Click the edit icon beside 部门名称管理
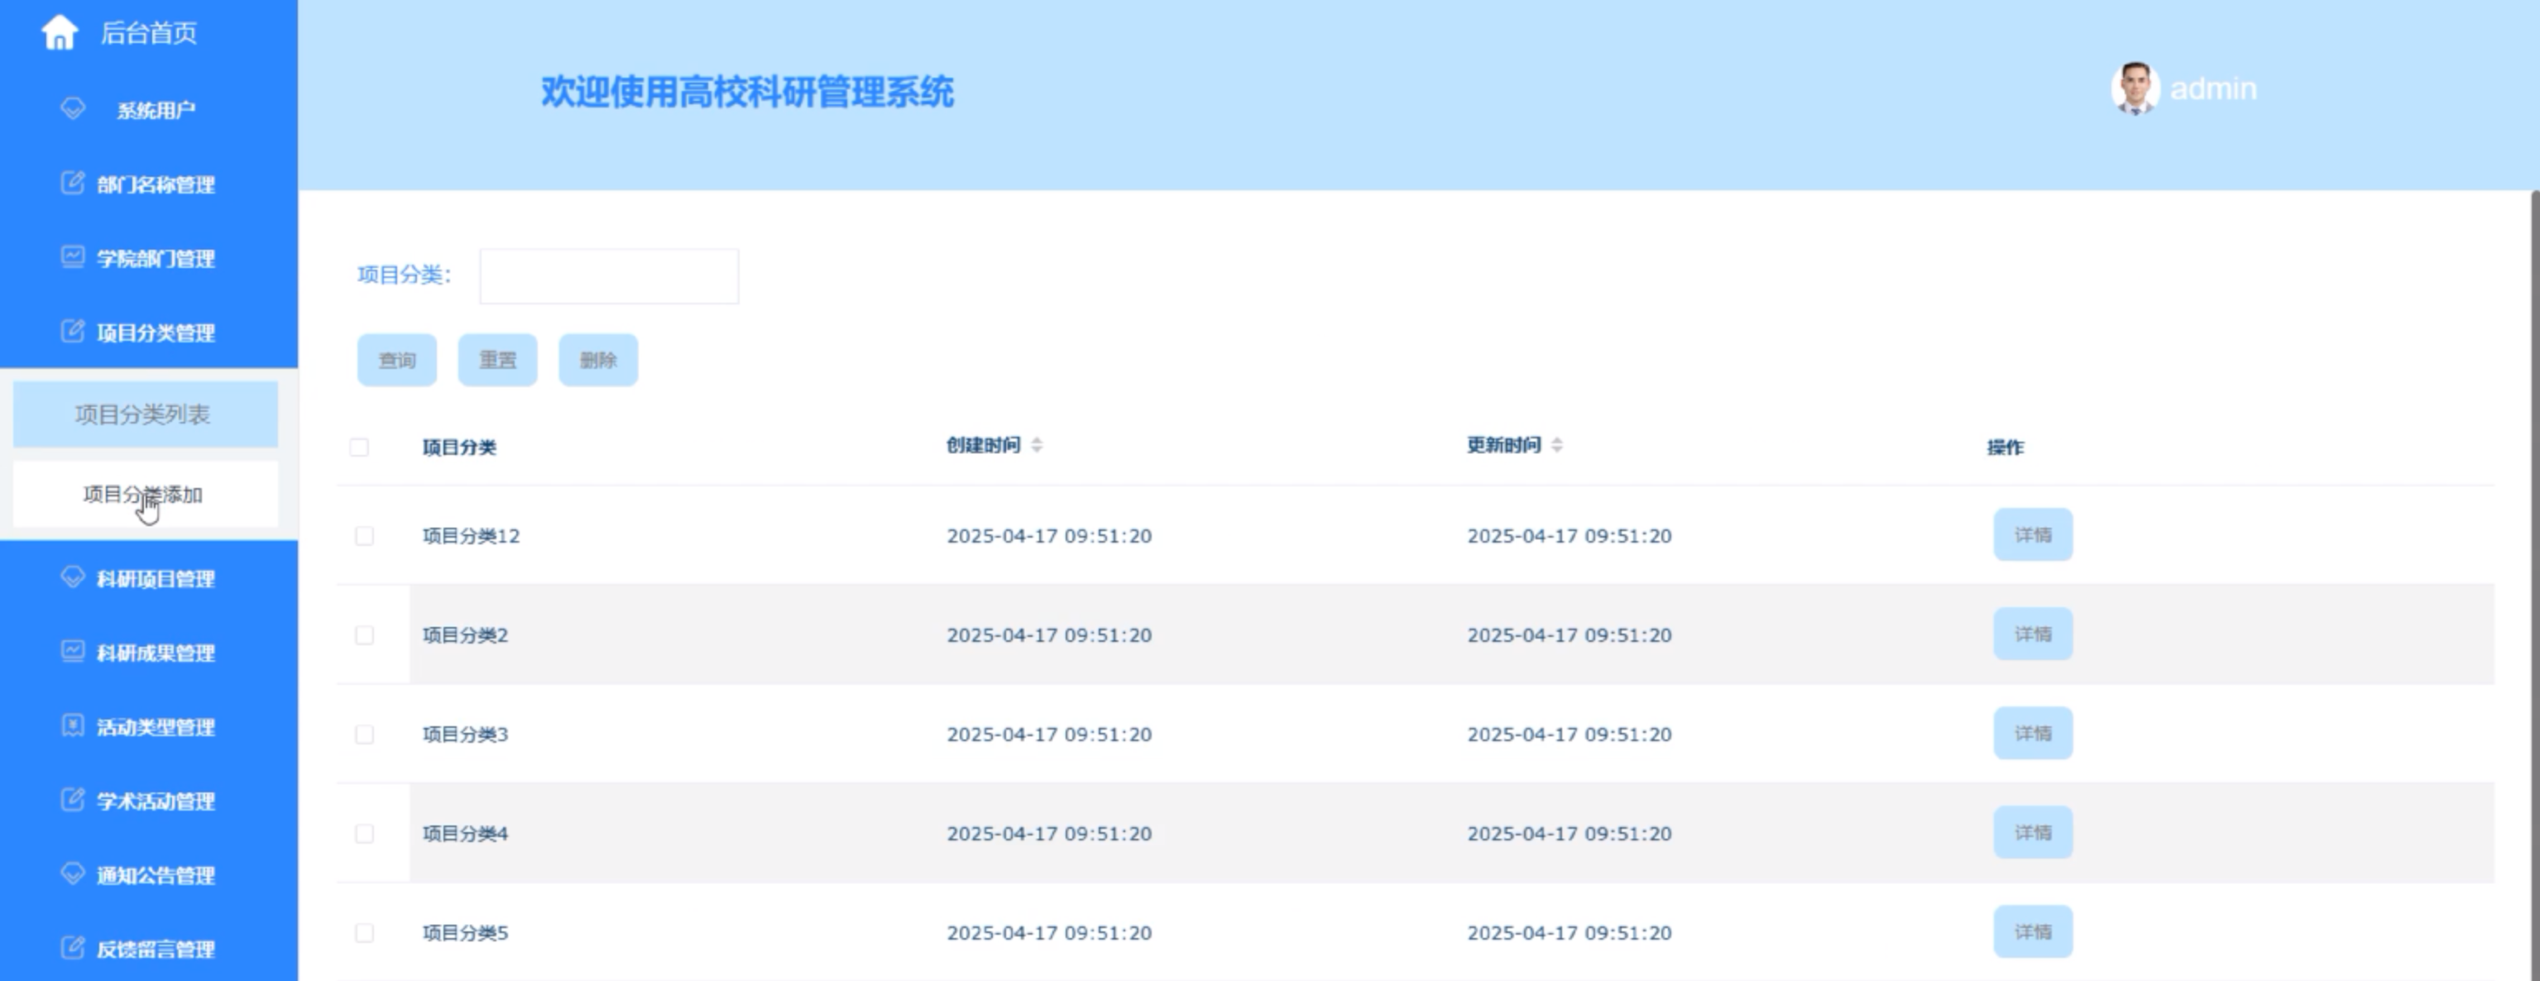The width and height of the screenshot is (2540, 981). 73,184
